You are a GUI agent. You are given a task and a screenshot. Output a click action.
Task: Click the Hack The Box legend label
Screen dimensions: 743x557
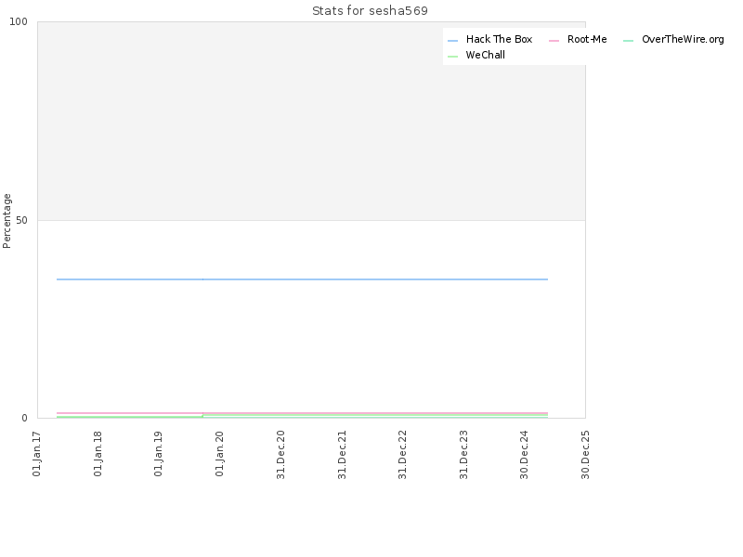tap(499, 39)
